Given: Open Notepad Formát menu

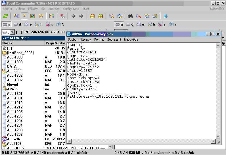Looking at the screenshot, I should click(x=99, y=39).
